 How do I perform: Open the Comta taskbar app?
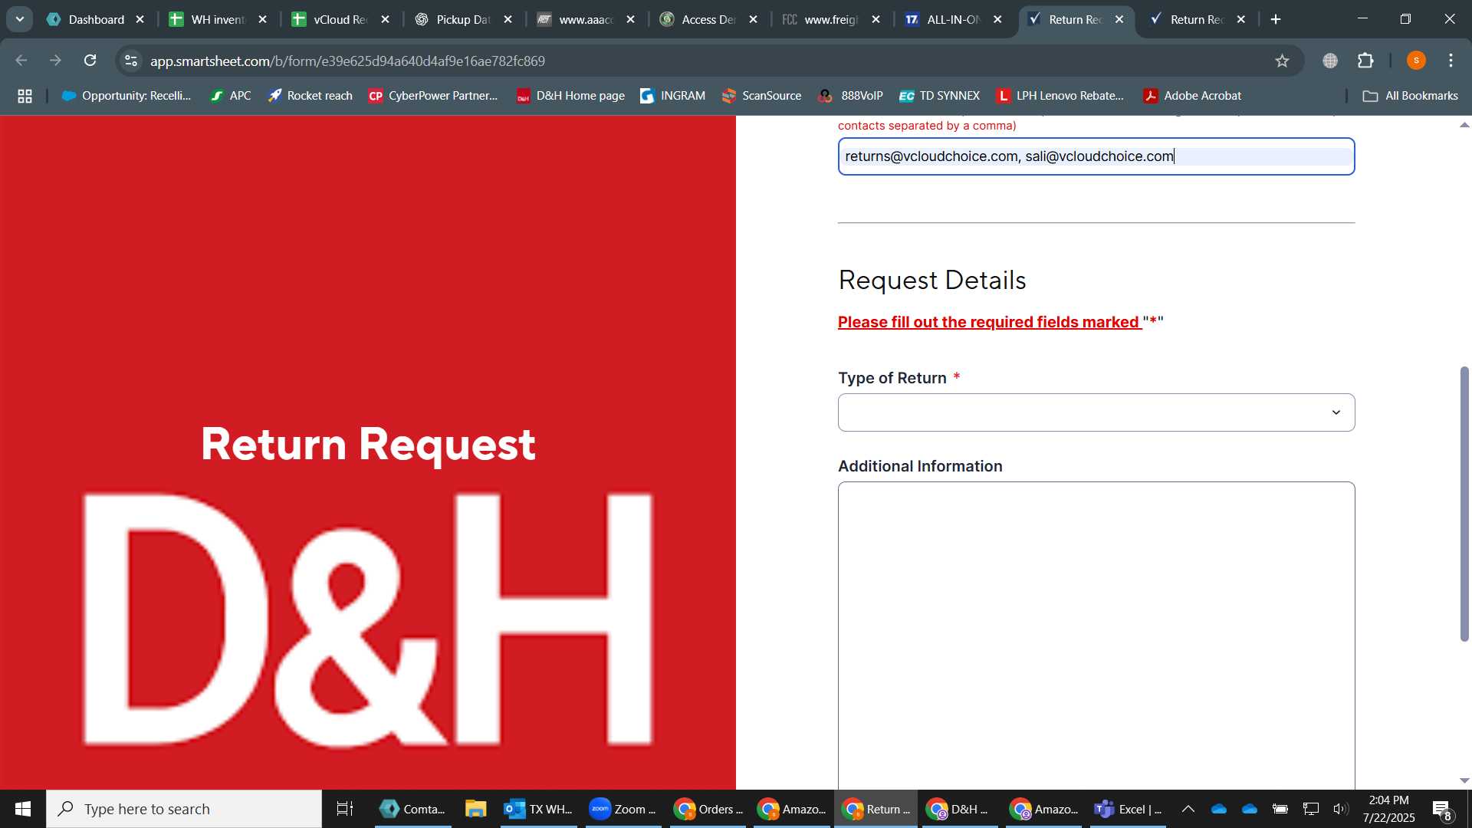(413, 809)
